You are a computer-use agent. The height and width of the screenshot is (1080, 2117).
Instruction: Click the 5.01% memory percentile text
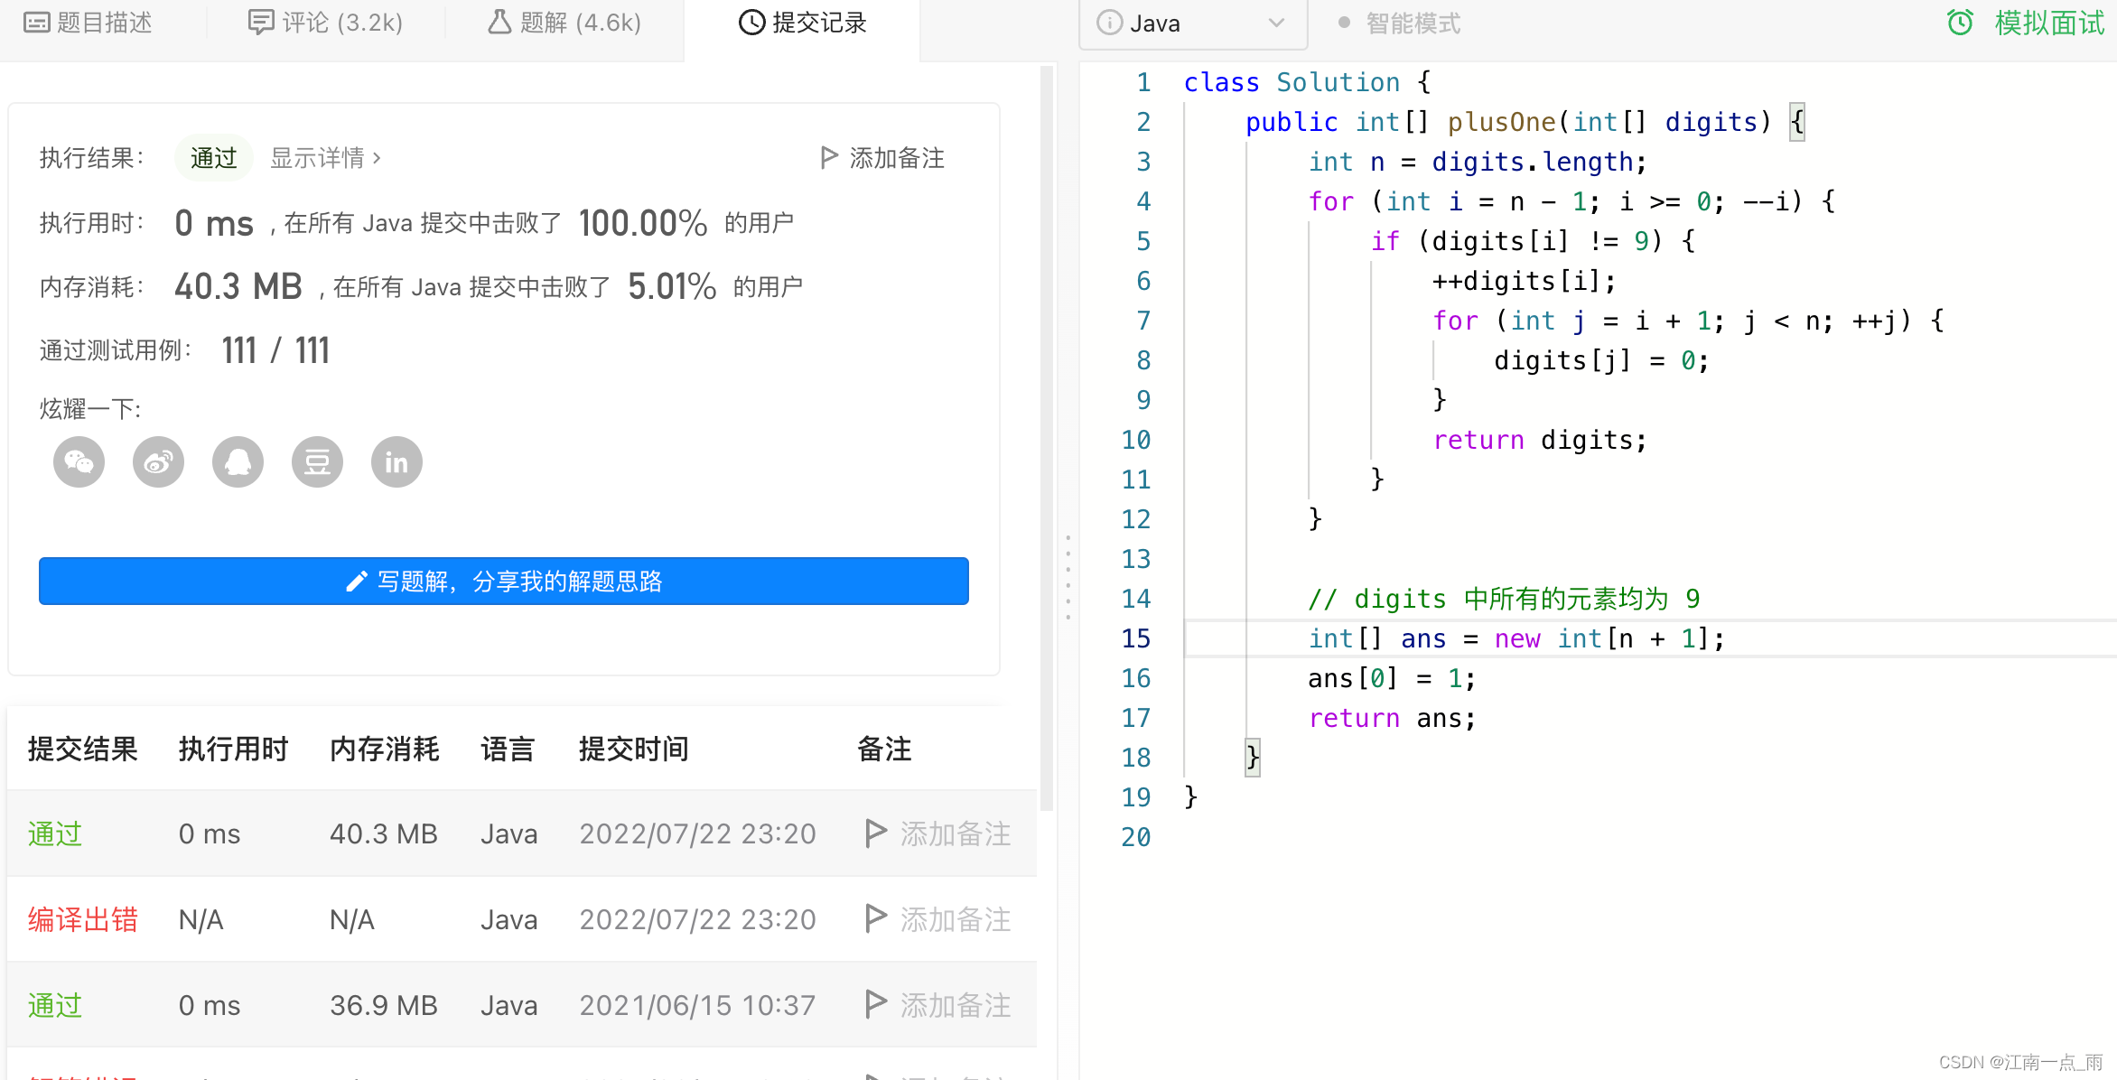672,287
